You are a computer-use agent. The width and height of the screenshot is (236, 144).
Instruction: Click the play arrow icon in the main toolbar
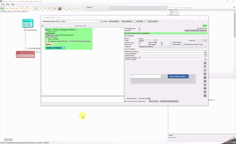click(7, 9)
